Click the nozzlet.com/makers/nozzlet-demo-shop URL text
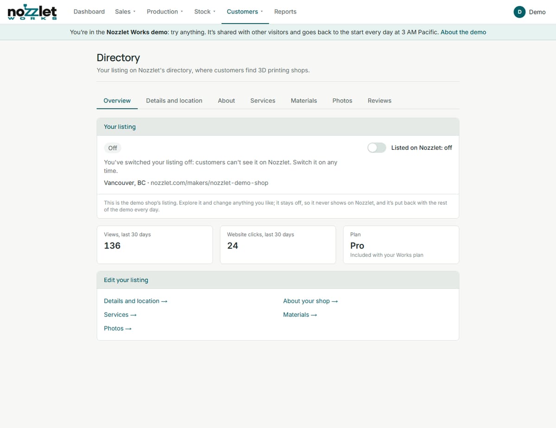Image resolution: width=556 pixels, height=428 pixels. tap(209, 183)
